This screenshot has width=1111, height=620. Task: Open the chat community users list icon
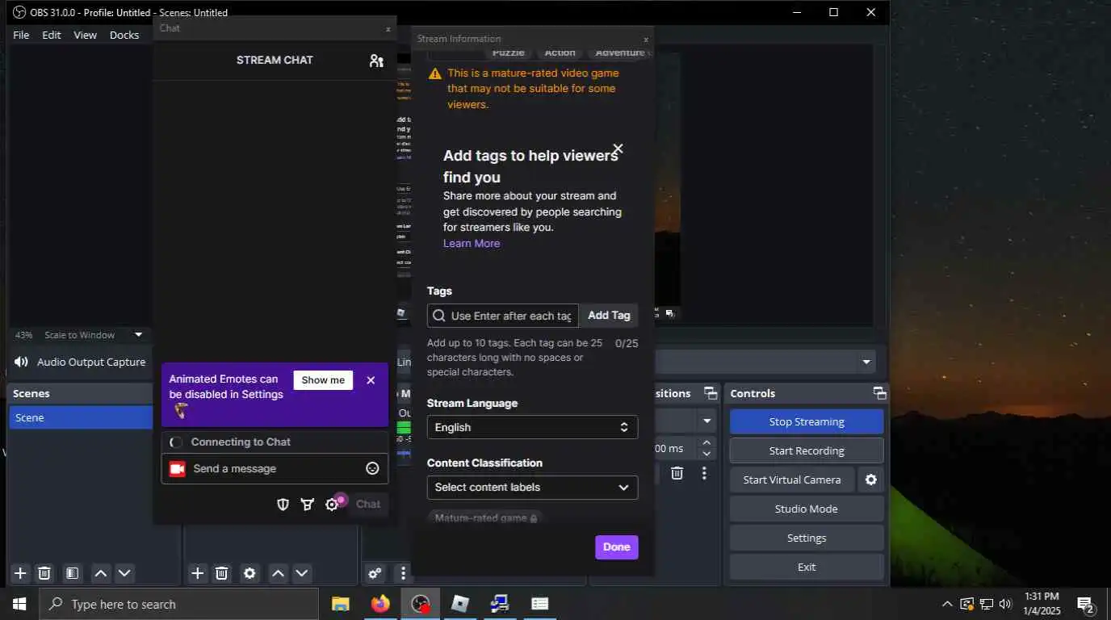click(376, 61)
